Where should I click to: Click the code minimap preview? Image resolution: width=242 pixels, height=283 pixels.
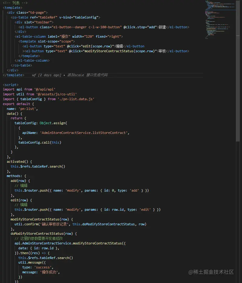coord(220,19)
